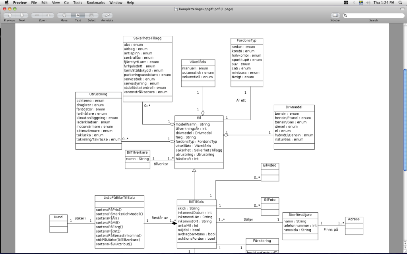The image size is (407, 254).
Task: Toggle the displays menu bar icon
Action: pos(346,2)
